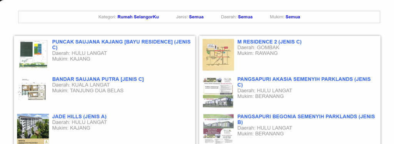Change the Jenis filter value Semua

pyautogui.click(x=196, y=17)
